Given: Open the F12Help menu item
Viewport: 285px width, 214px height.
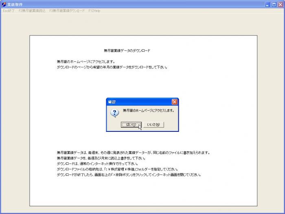Looking at the screenshot, I should pos(94,11).
